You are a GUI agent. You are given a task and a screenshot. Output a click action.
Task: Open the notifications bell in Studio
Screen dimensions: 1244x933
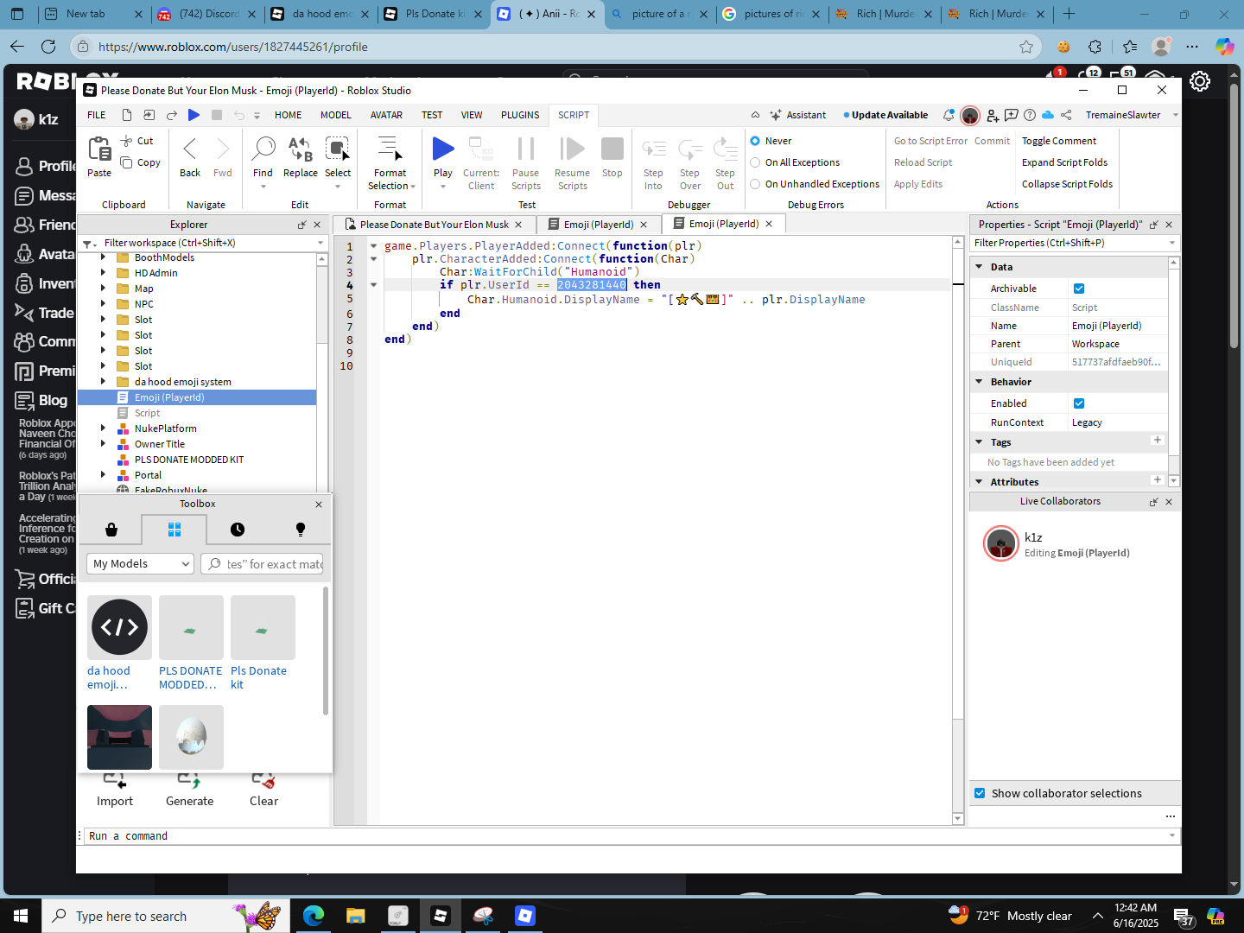(949, 115)
